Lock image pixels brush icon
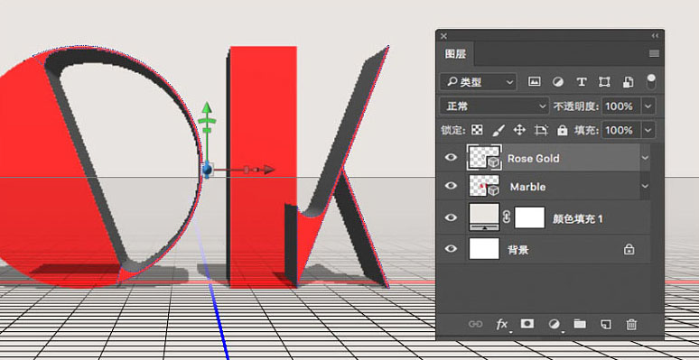The height and width of the screenshot is (360, 699). 499,130
